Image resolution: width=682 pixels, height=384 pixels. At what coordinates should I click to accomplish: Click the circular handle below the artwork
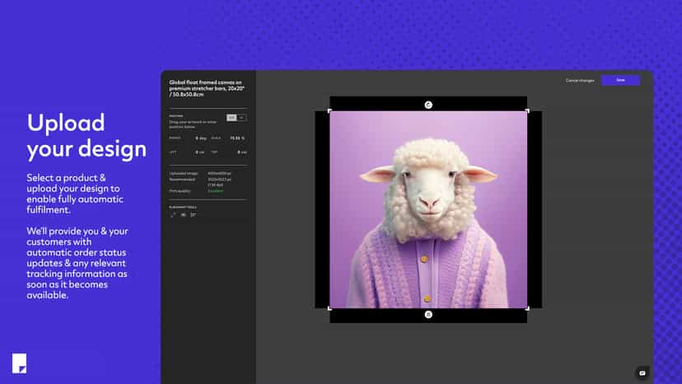[x=428, y=314]
